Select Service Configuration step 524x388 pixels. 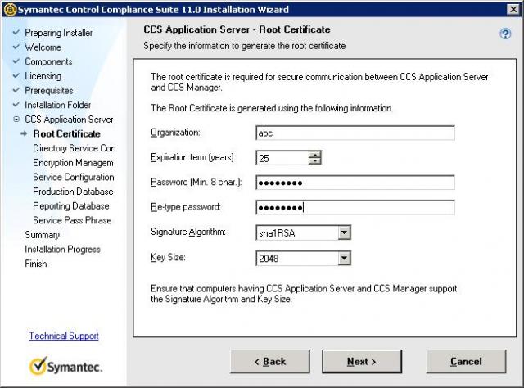coord(74,177)
